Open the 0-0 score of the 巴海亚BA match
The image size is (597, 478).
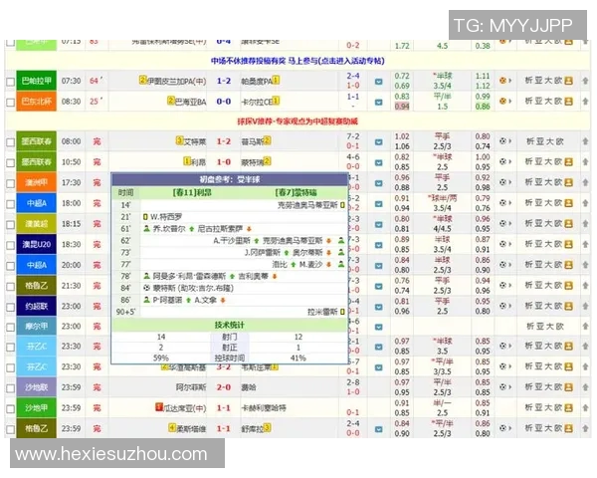point(224,102)
